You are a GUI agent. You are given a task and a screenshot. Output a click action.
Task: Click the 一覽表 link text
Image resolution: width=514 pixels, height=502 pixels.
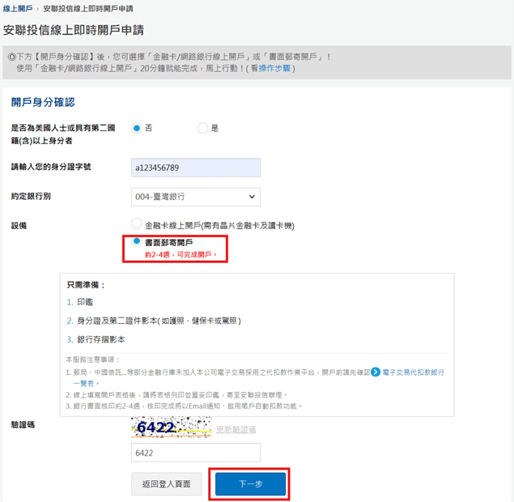[x=85, y=383]
